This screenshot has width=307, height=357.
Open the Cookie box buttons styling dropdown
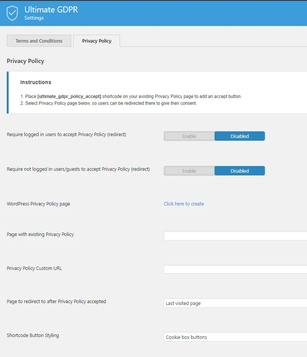[233, 337]
